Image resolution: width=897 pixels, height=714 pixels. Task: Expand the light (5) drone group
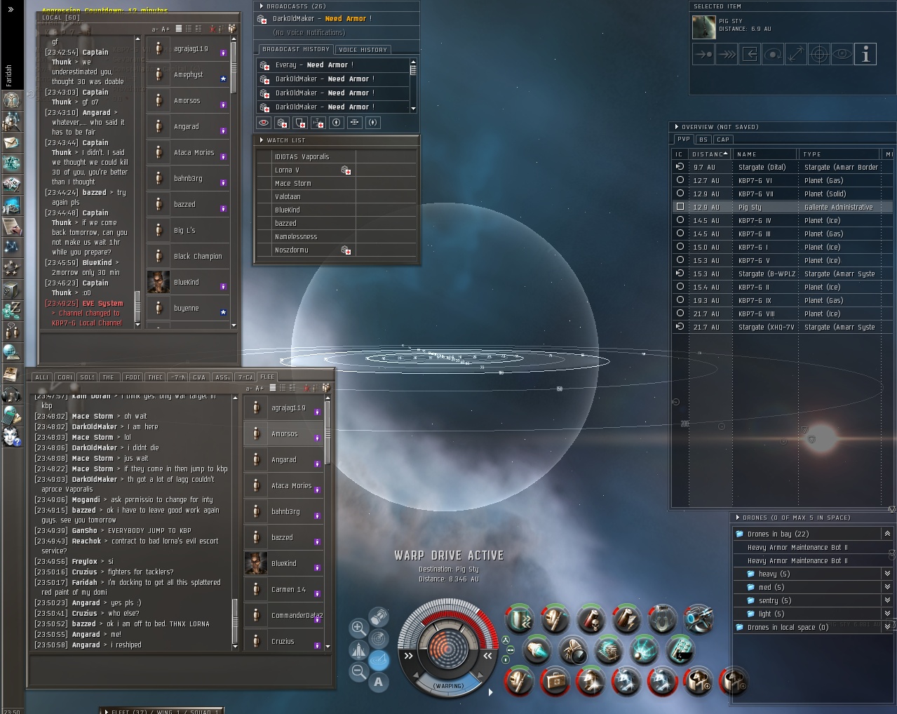(x=887, y=614)
